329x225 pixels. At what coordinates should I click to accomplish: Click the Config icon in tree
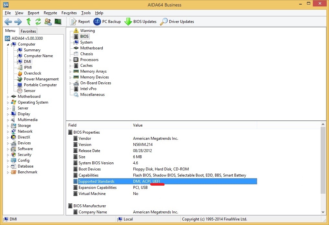point(14,160)
